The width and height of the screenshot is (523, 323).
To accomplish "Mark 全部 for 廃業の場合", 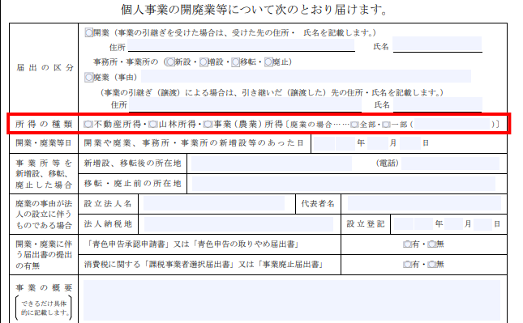I will (x=354, y=125).
